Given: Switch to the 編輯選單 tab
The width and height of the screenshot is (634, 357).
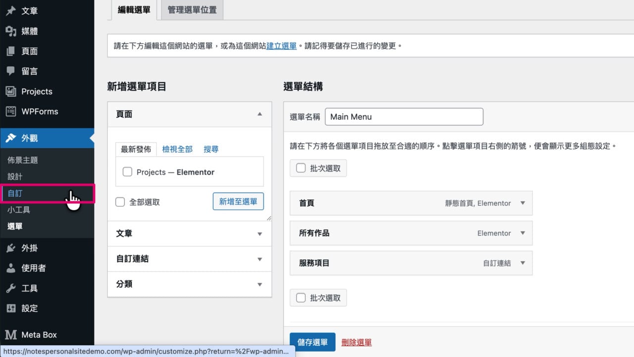Looking at the screenshot, I should coord(134,10).
